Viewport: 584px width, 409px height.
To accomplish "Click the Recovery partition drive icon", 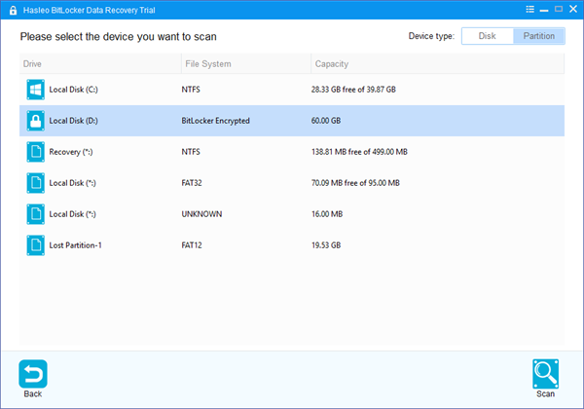I will click(36, 152).
